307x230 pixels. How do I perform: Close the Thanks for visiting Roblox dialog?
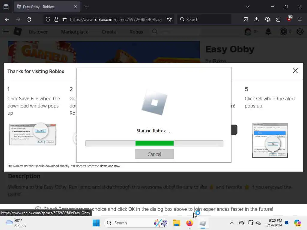coord(295,71)
